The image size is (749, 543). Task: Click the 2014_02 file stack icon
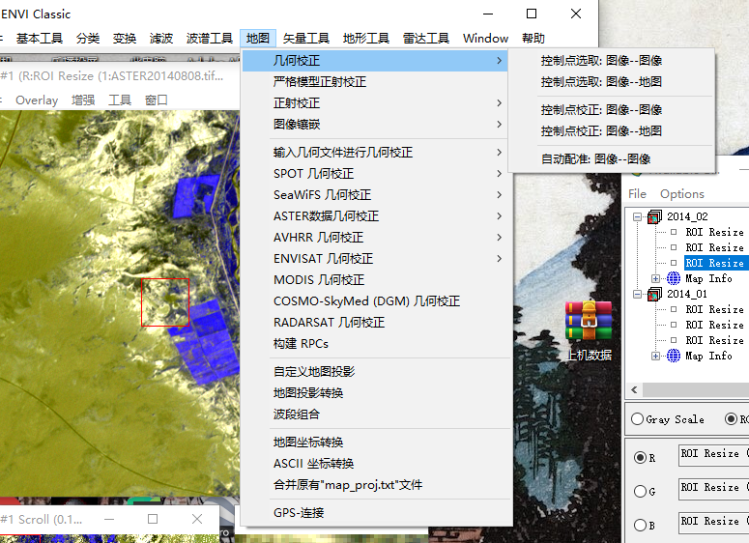tap(655, 216)
